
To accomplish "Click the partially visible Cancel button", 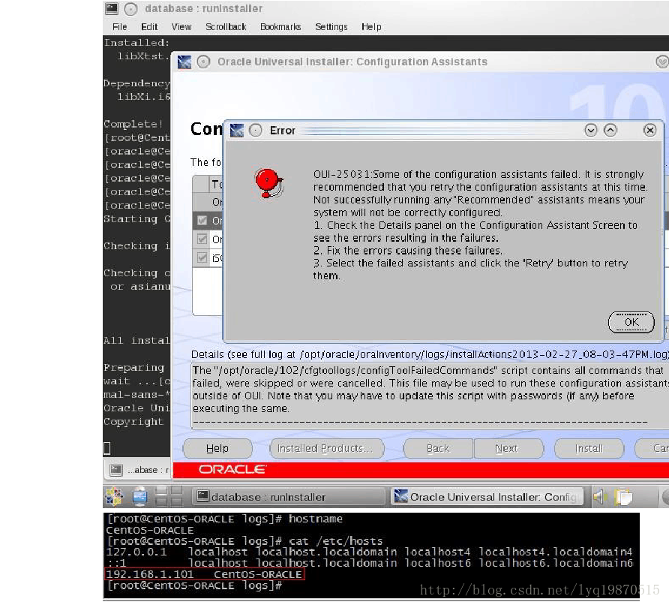I will [x=652, y=448].
